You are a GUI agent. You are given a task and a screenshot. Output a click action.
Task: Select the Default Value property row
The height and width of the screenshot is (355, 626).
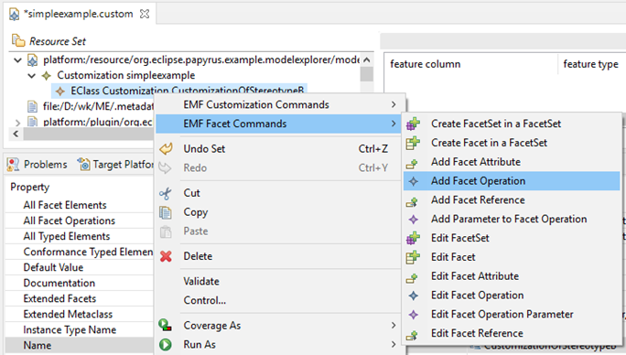point(79,267)
